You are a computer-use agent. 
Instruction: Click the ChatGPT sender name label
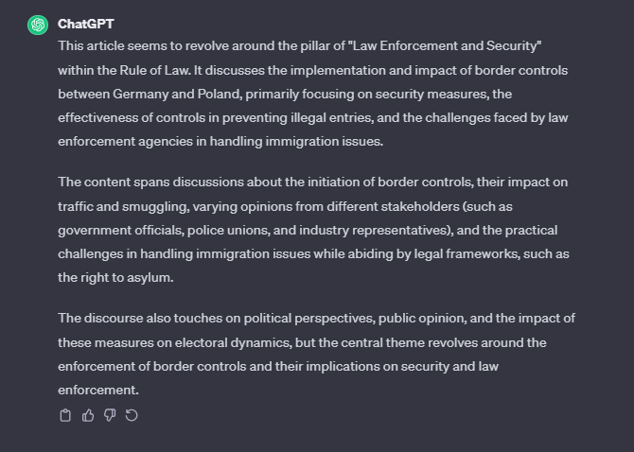coord(86,24)
